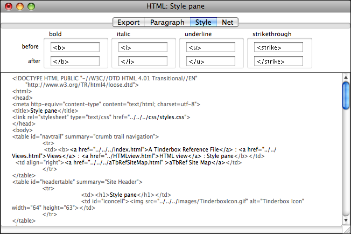Image resolution: width=351 pixels, height=234 pixels.
Task: Switch to the Export tab
Action: [129, 22]
